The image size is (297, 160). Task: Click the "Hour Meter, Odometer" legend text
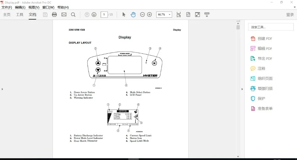point(86,141)
